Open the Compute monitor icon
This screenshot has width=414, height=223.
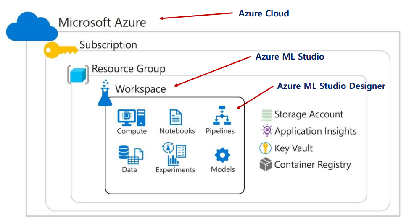pyautogui.click(x=132, y=117)
